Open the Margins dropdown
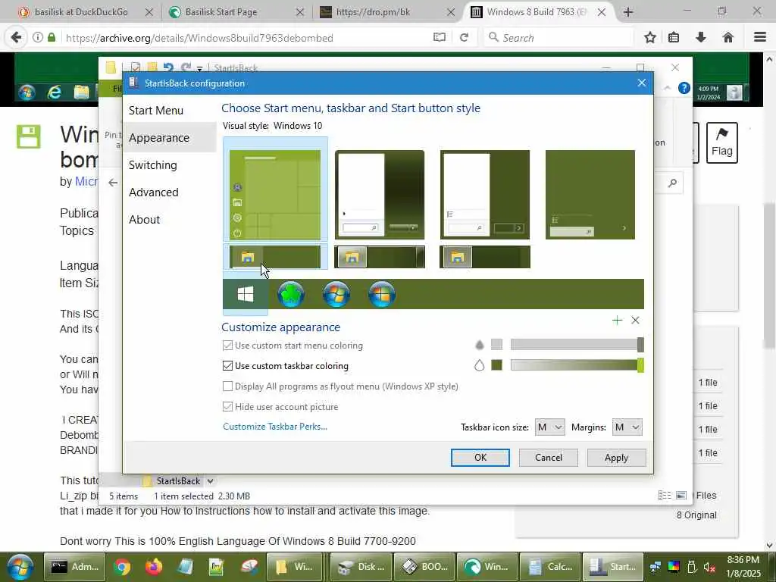Viewport: 776px width, 582px height. [x=627, y=427]
